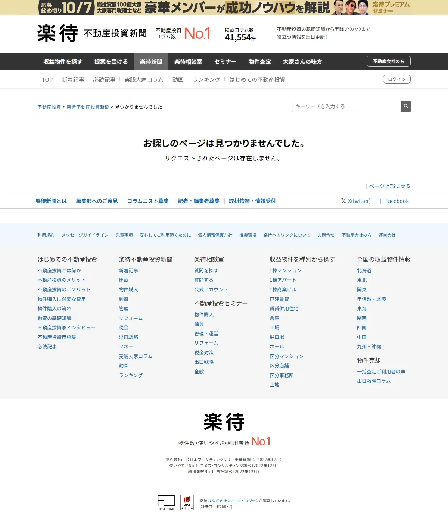Click 不動産投資 breadcrumb link

pyautogui.click(x=49, y=107)
